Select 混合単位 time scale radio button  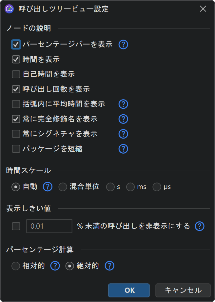pyautogui.click(x=63, y=187)
